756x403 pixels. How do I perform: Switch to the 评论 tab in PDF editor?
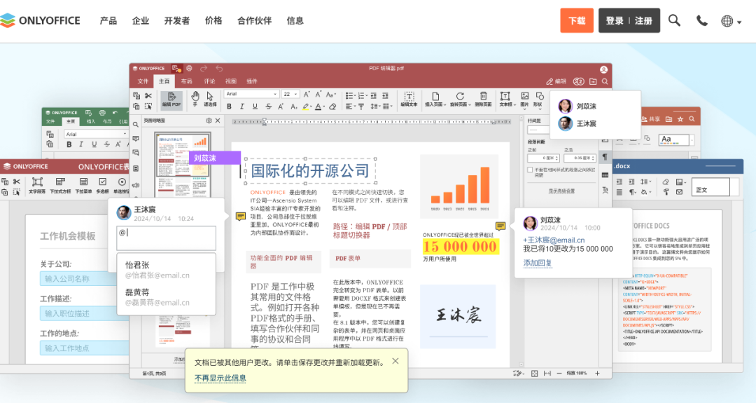point(210,81)
